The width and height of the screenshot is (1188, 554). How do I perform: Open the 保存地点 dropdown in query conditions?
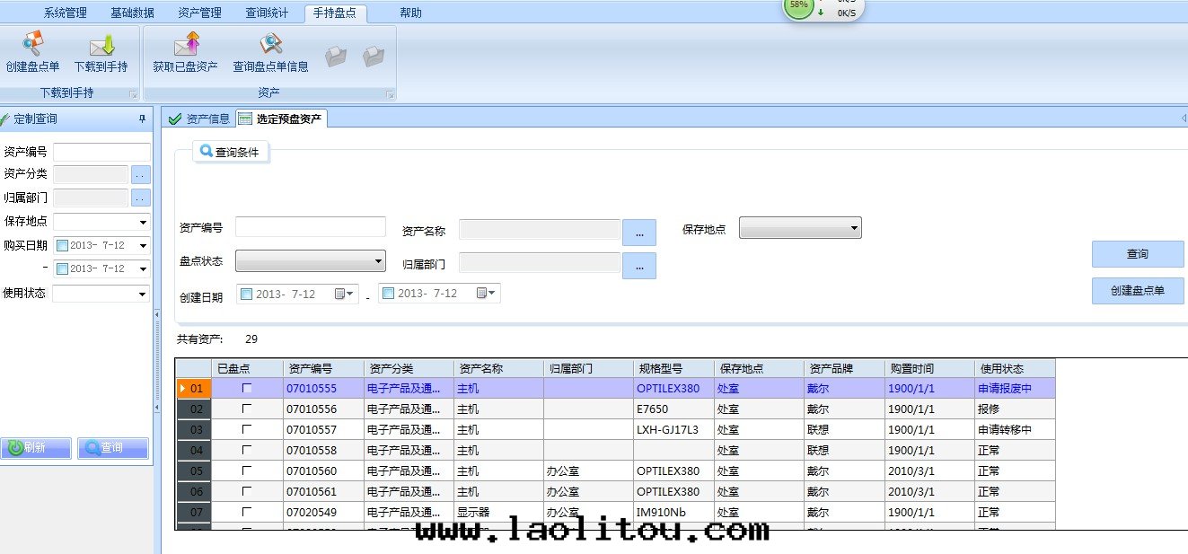pyautogui.click(x=854, y=229)
